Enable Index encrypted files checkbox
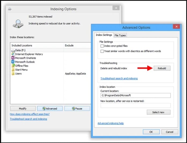Image resolution: width=187 pixels, height=143 pixels. pos(102,46)
